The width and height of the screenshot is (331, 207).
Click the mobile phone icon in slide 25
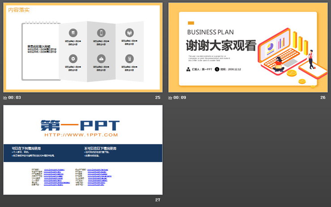click(102, 33)
